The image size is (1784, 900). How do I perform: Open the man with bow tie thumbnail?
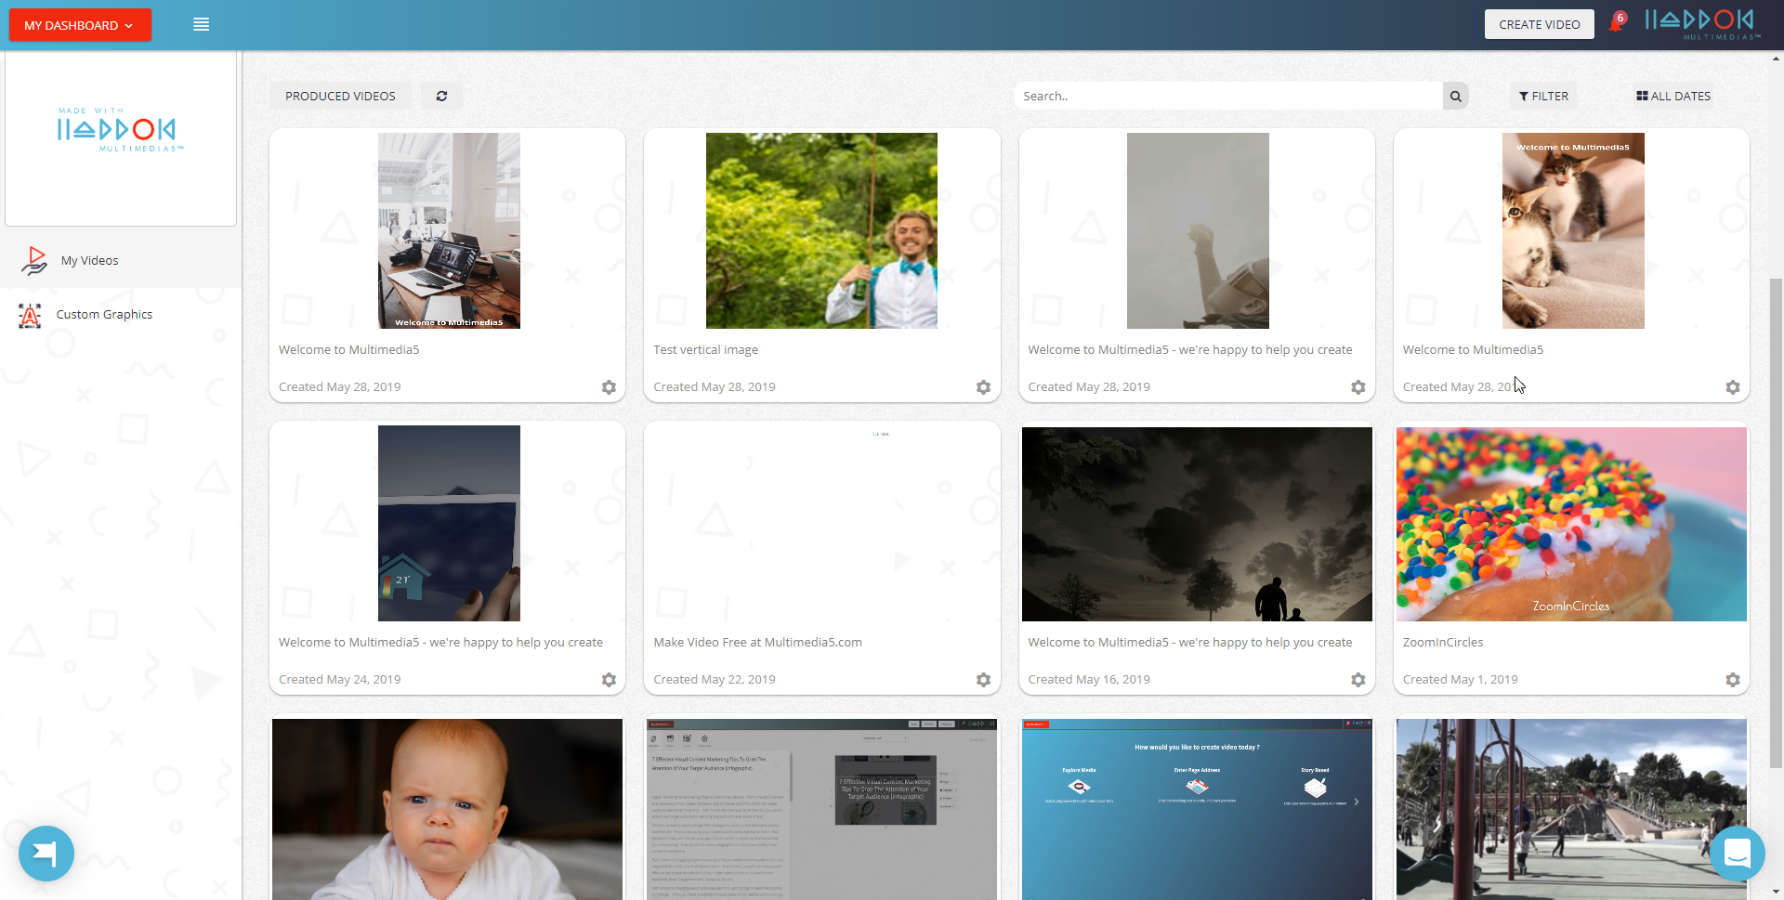pyautogui.click(x=821, y=230)
